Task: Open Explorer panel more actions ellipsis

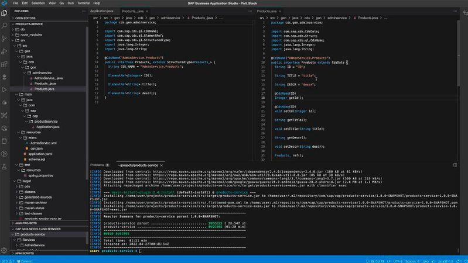Action: point(84,11)
